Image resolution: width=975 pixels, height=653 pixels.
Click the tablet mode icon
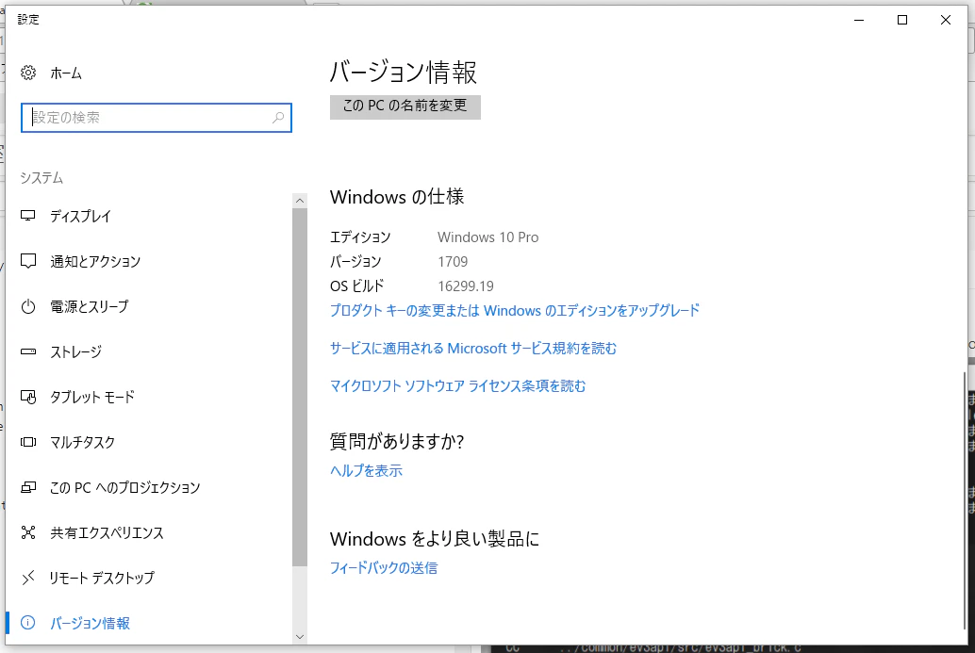pyautogui.click(x=28, y=397)
